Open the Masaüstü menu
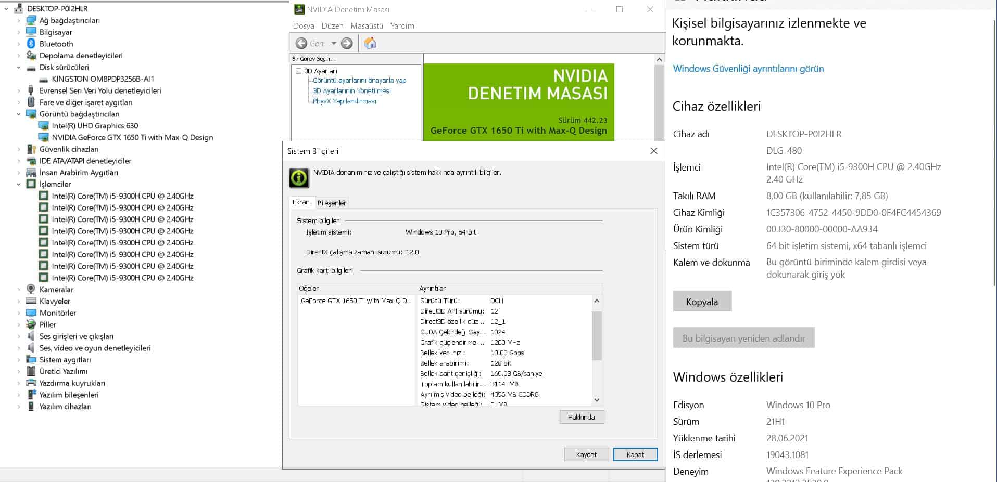997x482 pixels. coord(367,25)
